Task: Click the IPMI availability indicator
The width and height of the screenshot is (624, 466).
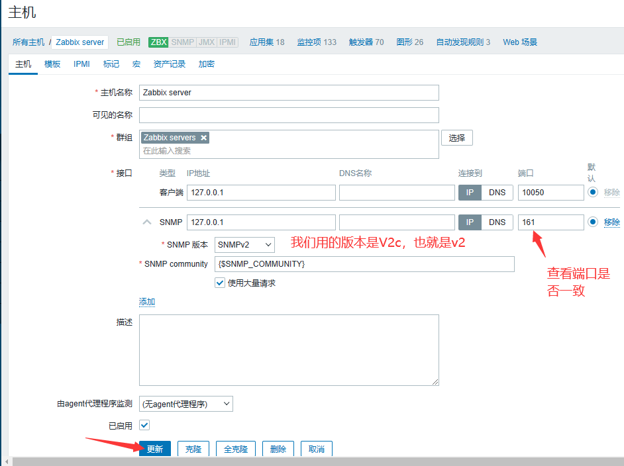Action: click(227, 42)
